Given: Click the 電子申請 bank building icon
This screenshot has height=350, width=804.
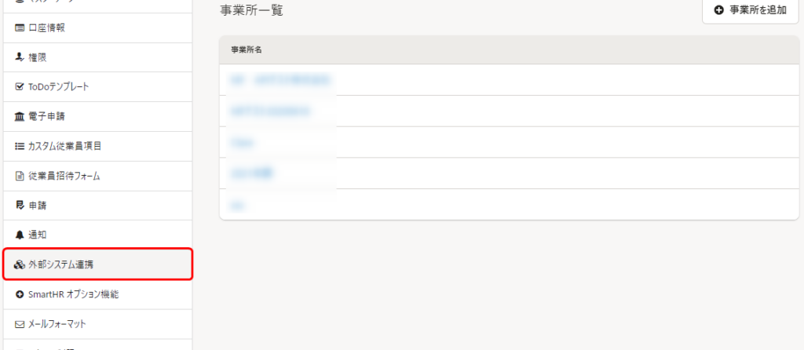Looking at the screenshot, I should (20, 117).
